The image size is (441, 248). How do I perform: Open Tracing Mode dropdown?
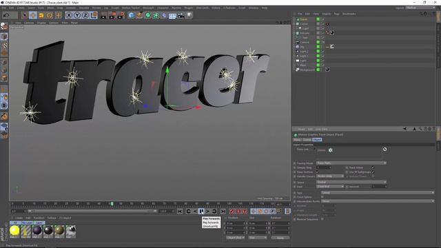point(351,163)
